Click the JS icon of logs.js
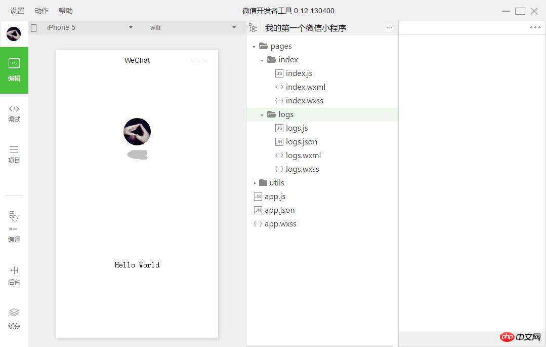 [279, 128]
